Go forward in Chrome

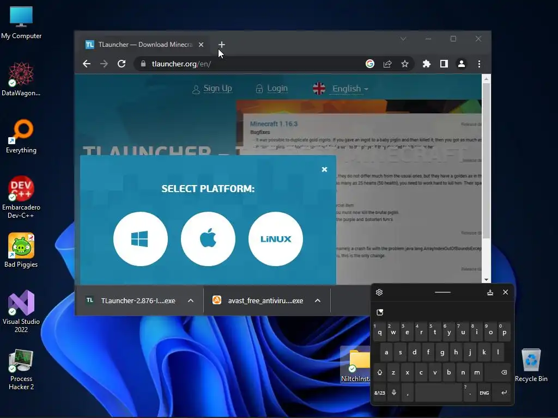104,64
